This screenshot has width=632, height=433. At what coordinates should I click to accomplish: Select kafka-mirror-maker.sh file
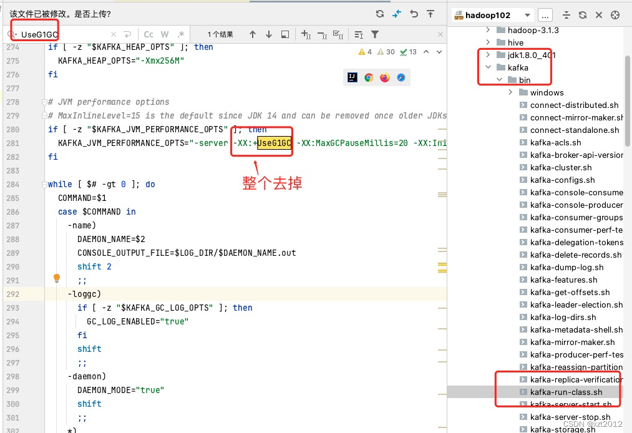coord(572,343)
